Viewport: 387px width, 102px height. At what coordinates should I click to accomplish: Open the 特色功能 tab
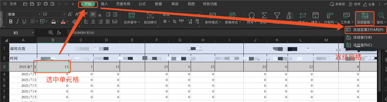click(210, 4)
